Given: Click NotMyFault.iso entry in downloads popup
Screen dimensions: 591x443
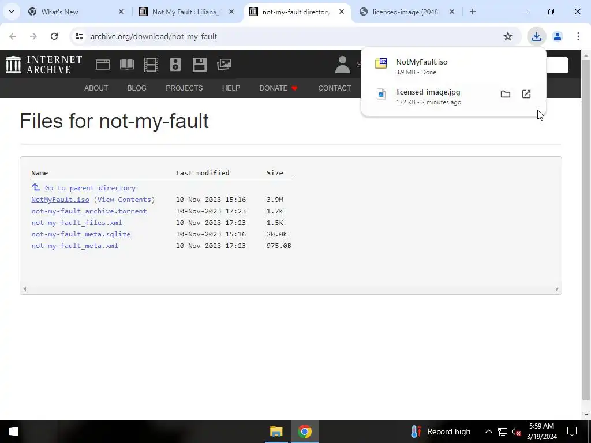Looking at the screenshot, I should click(x=454, y=66).
